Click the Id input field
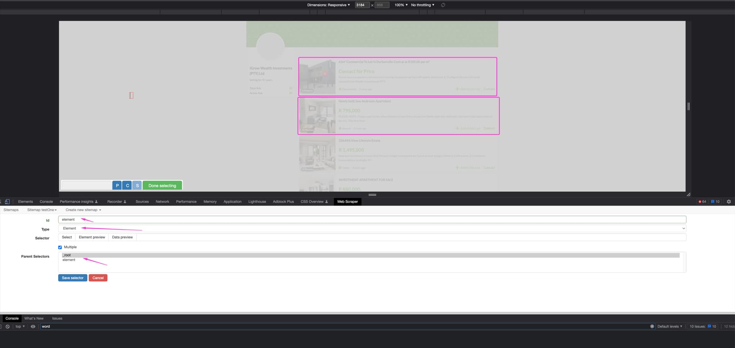Viewport: 735px width, 348px height. point(372,220)
